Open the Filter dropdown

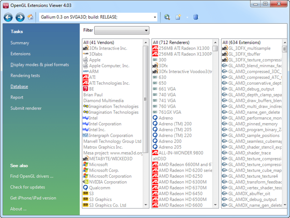[122, 30]
